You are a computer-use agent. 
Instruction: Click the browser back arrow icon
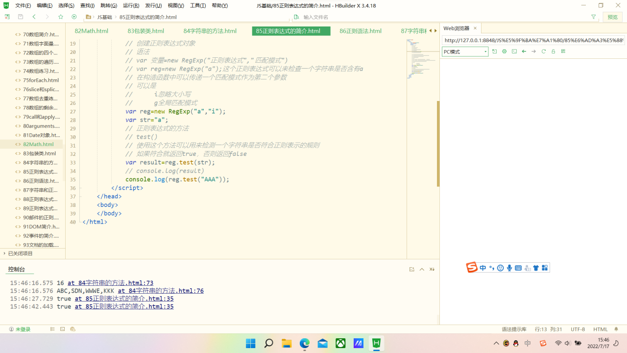pos(524,51)
